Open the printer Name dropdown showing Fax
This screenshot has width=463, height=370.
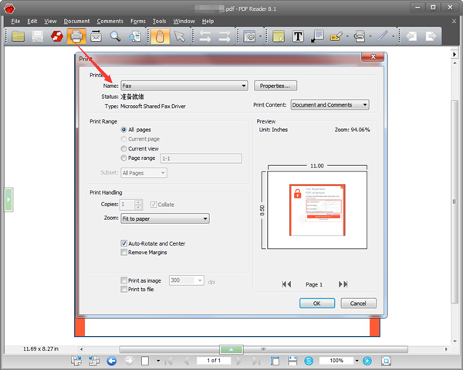[x=184, y=86]
